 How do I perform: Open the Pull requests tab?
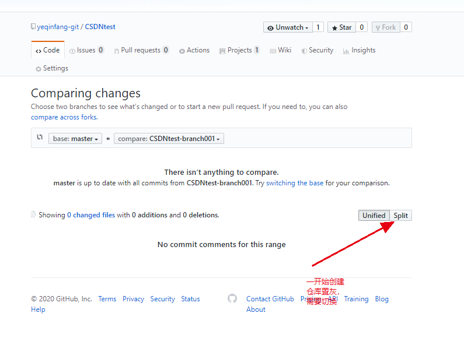pyautogui.click(x=141, y=50)
